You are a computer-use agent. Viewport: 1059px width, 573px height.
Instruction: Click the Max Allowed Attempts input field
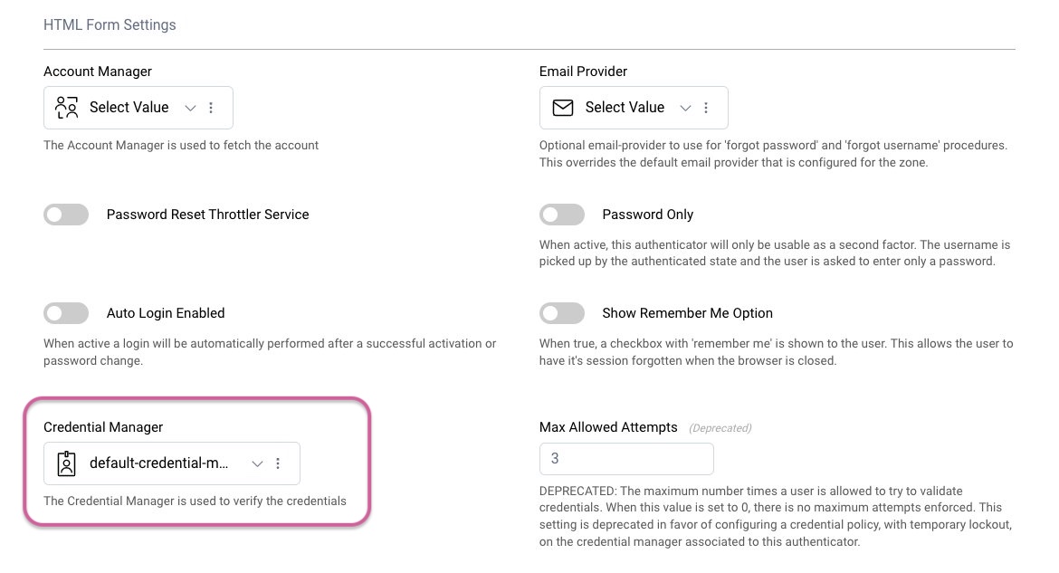click(x=626, y=459)
